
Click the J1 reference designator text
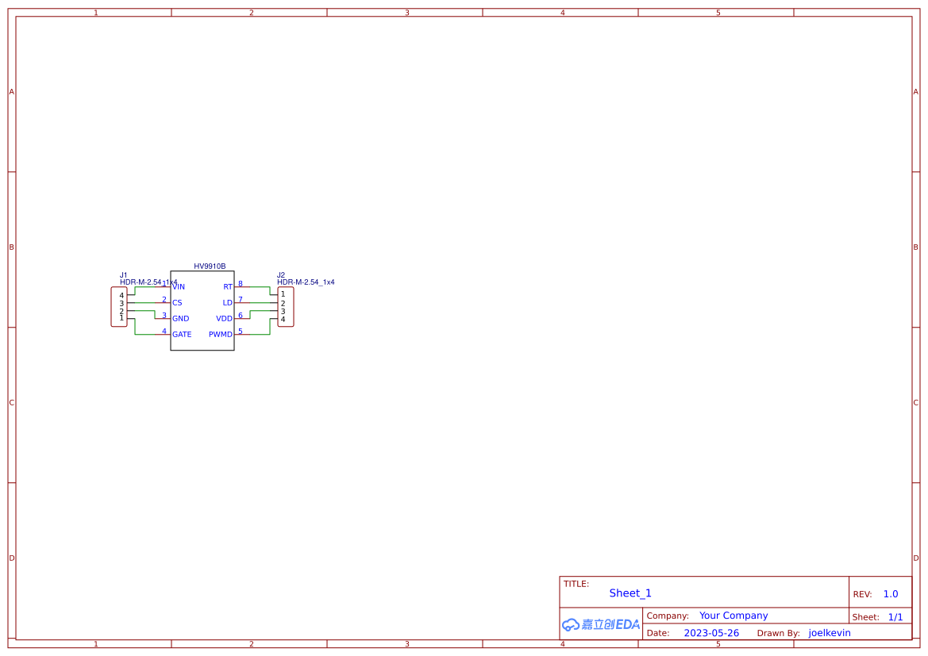[123, 274]
